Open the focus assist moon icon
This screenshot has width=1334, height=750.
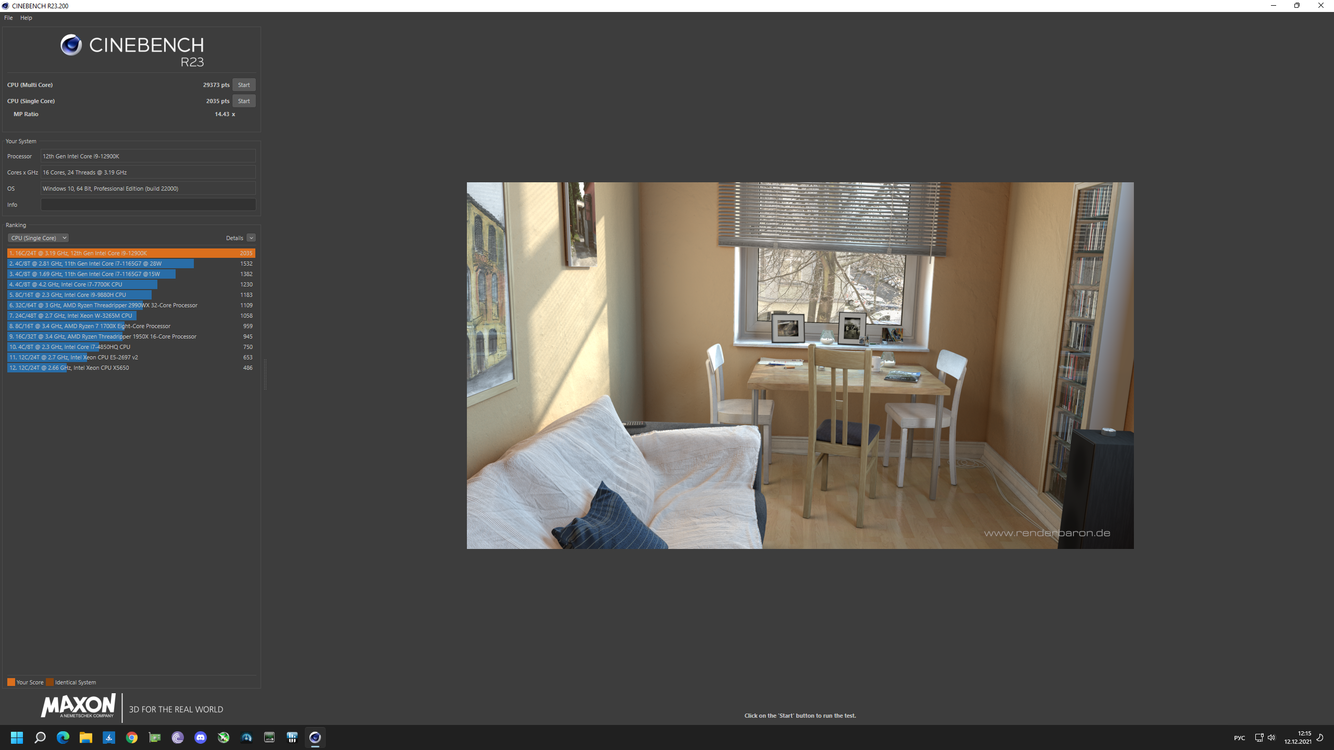pos(1320,737)
